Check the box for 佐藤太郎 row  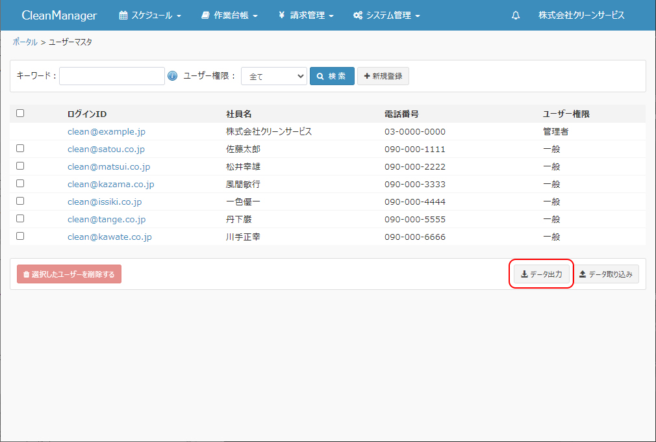(20, 148)
